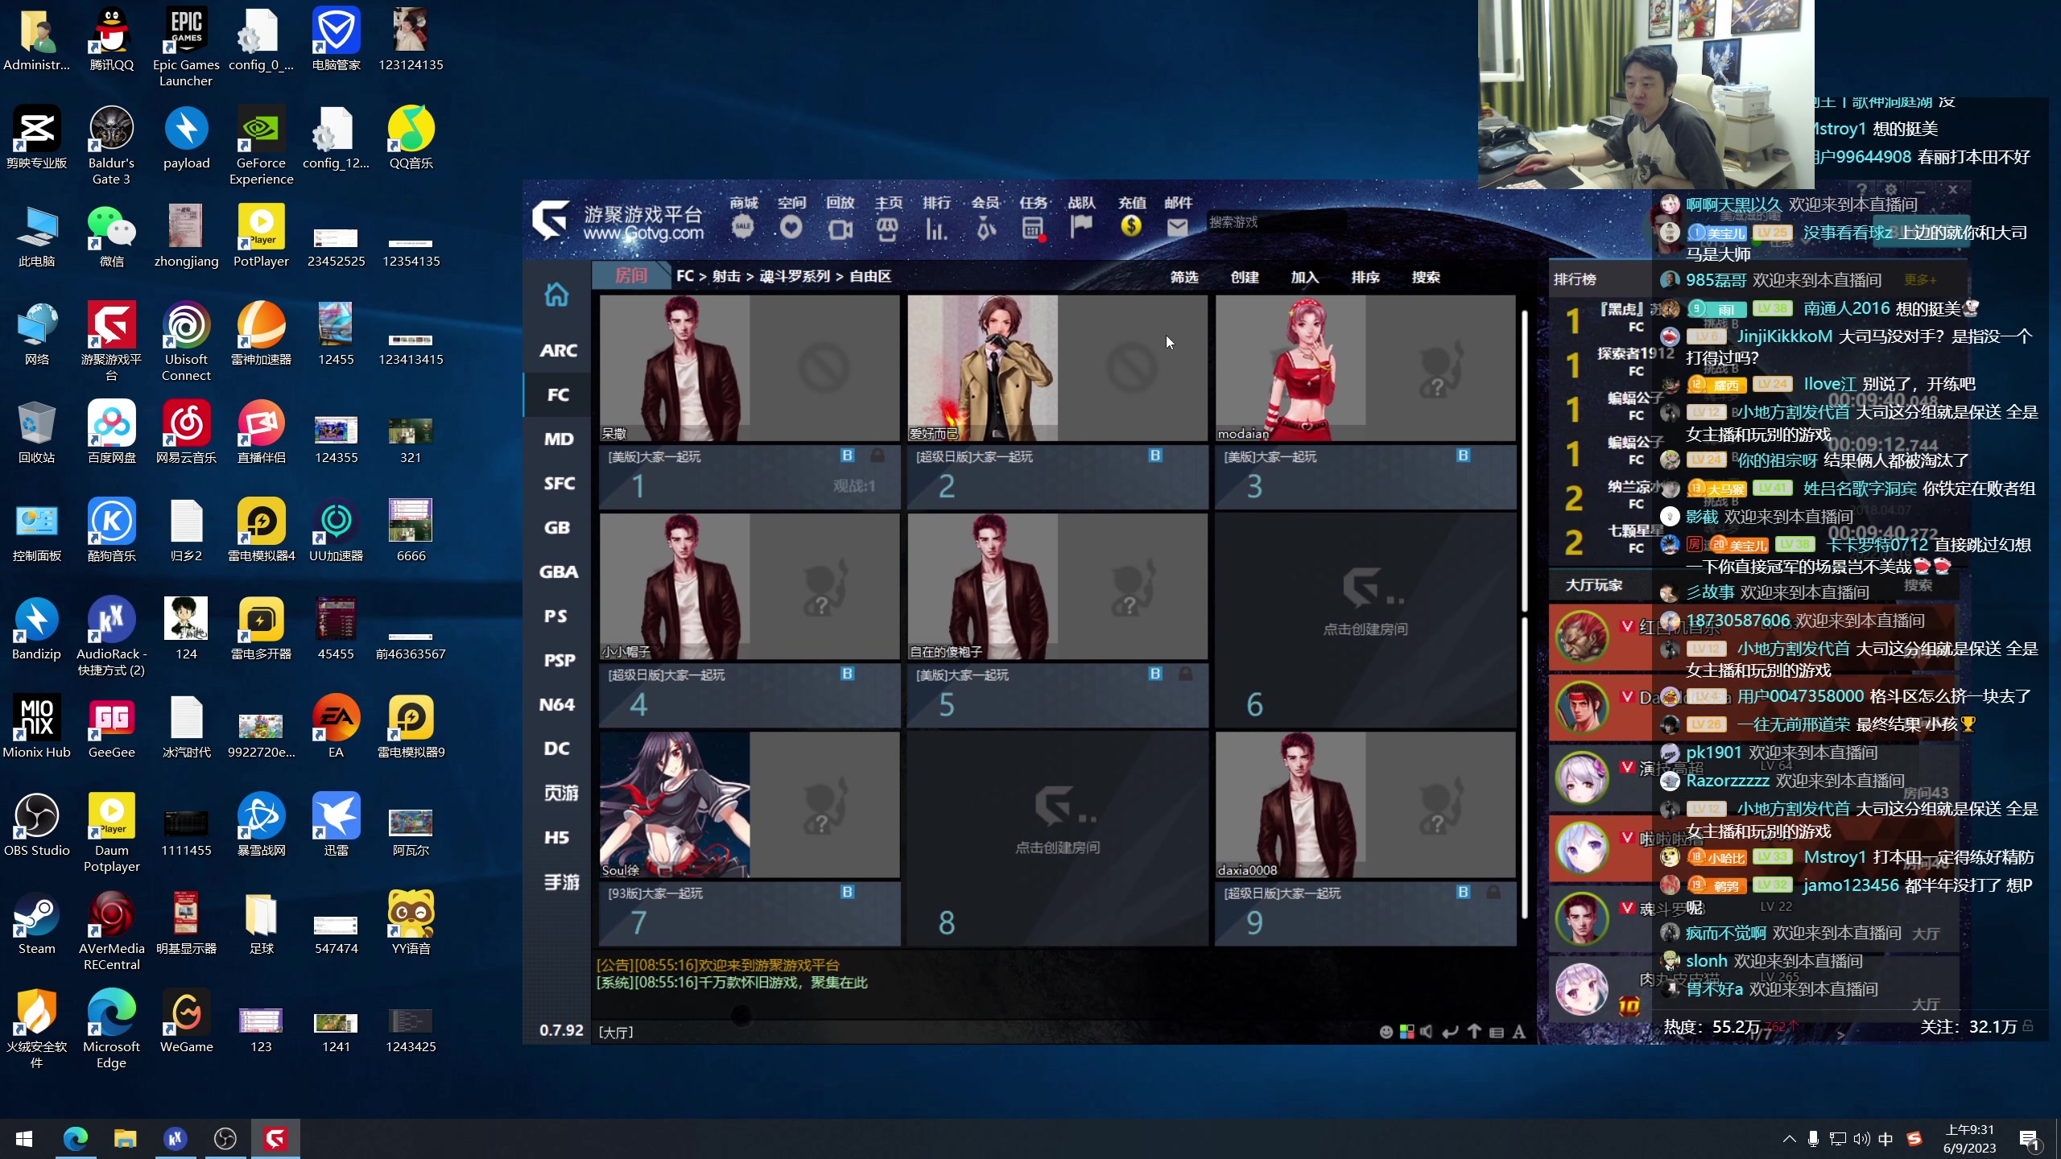Go to the home icon in platform sidebar
Image resolution: width=2061 pixels, height=1159 pixels.
557,295
